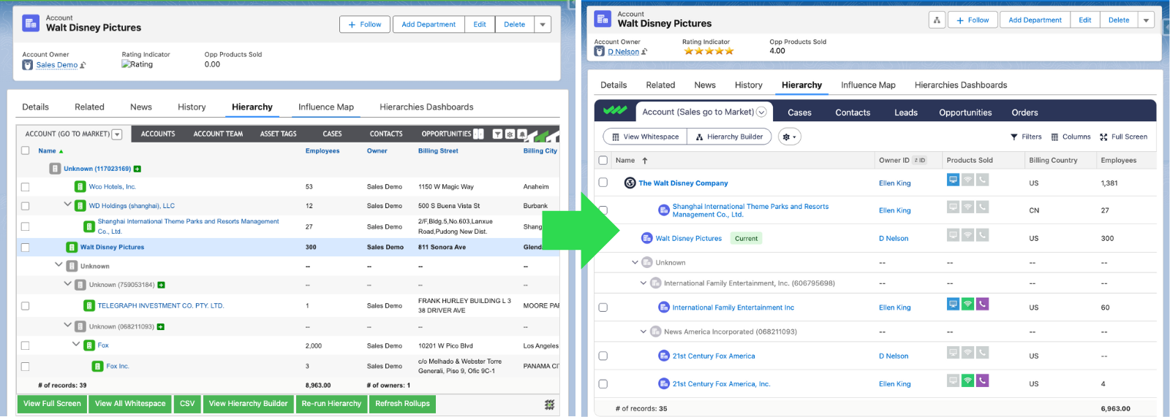Switch to ASSET TAGS tab
The height and width of the screenshot is (417, 1170).
279,134
